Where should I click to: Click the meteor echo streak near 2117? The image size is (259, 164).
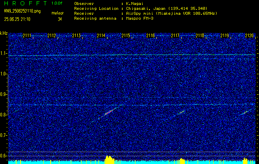click(181, 112)
